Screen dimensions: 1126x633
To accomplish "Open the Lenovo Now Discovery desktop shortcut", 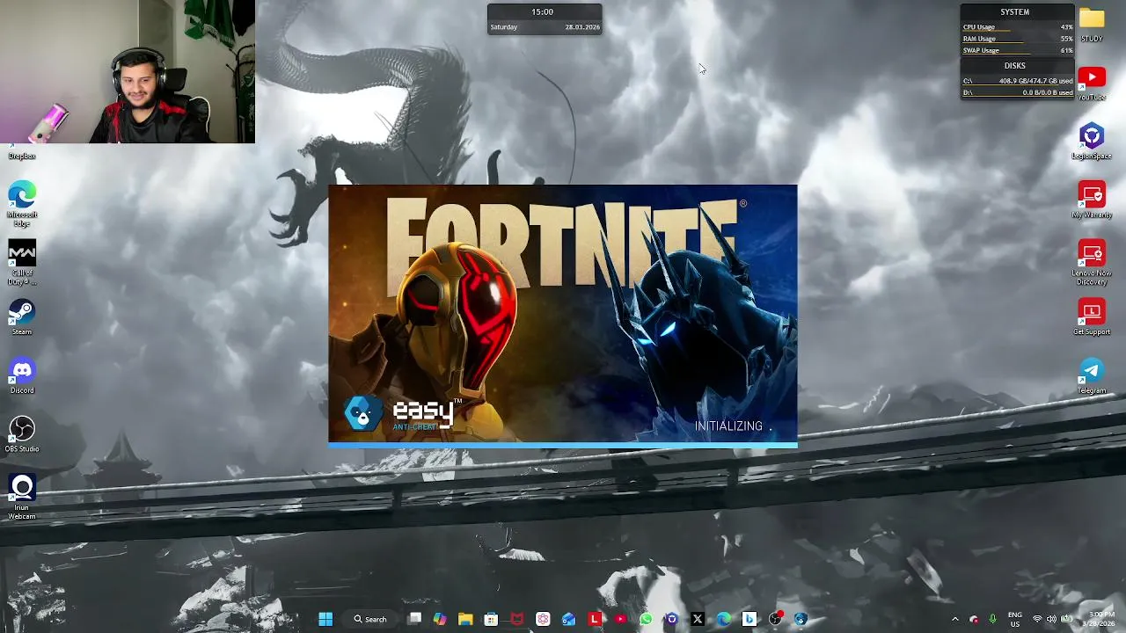I will (x=1092, y=262).
